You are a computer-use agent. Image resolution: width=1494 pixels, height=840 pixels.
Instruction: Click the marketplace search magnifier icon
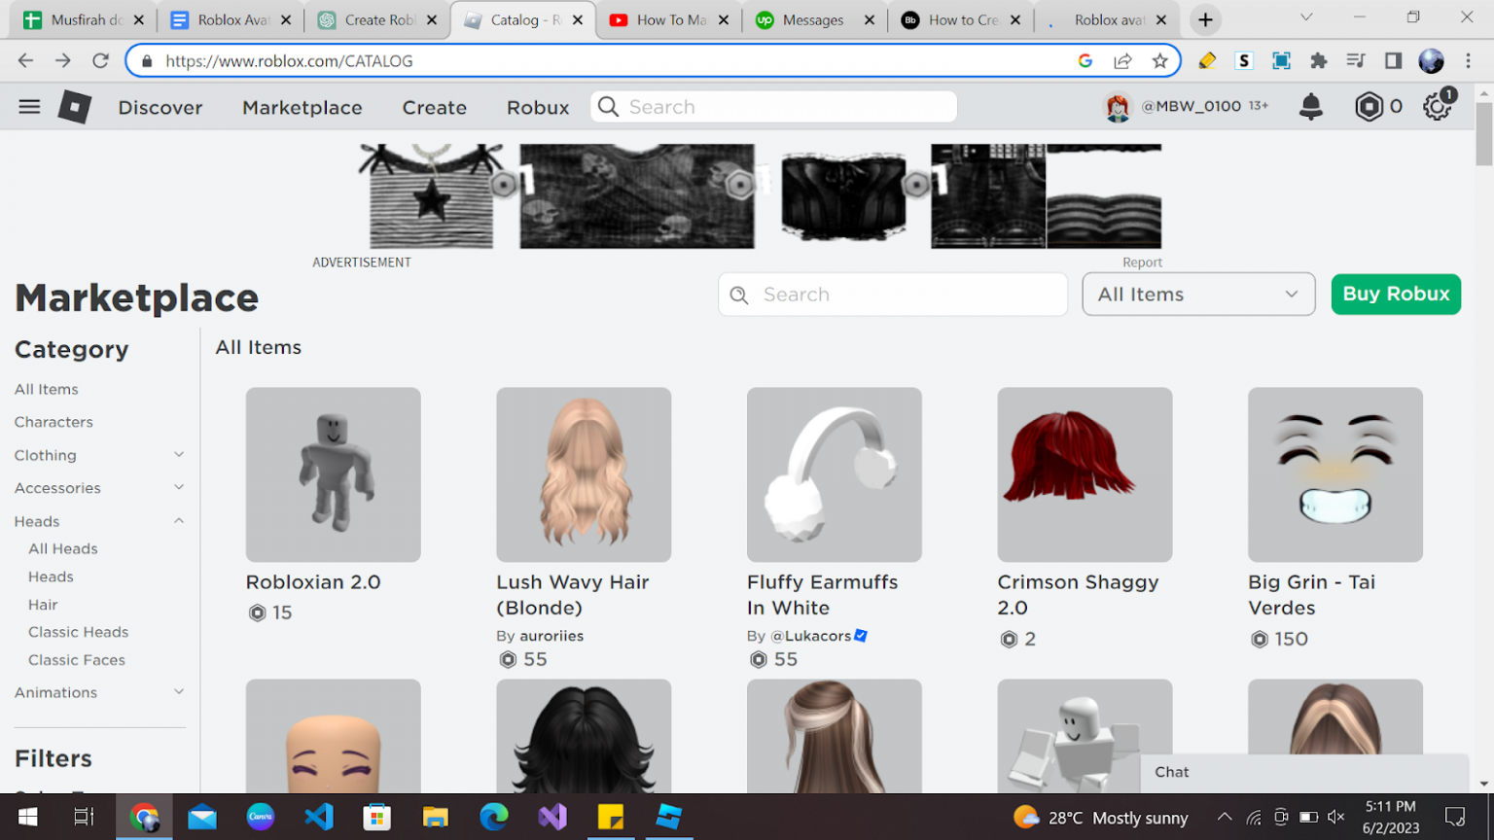(x=739, y=294)
